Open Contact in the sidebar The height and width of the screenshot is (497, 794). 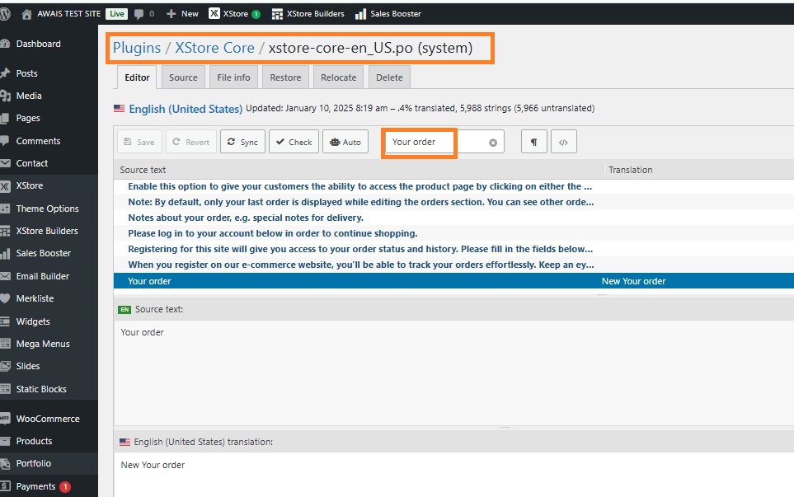coord(31,163)
